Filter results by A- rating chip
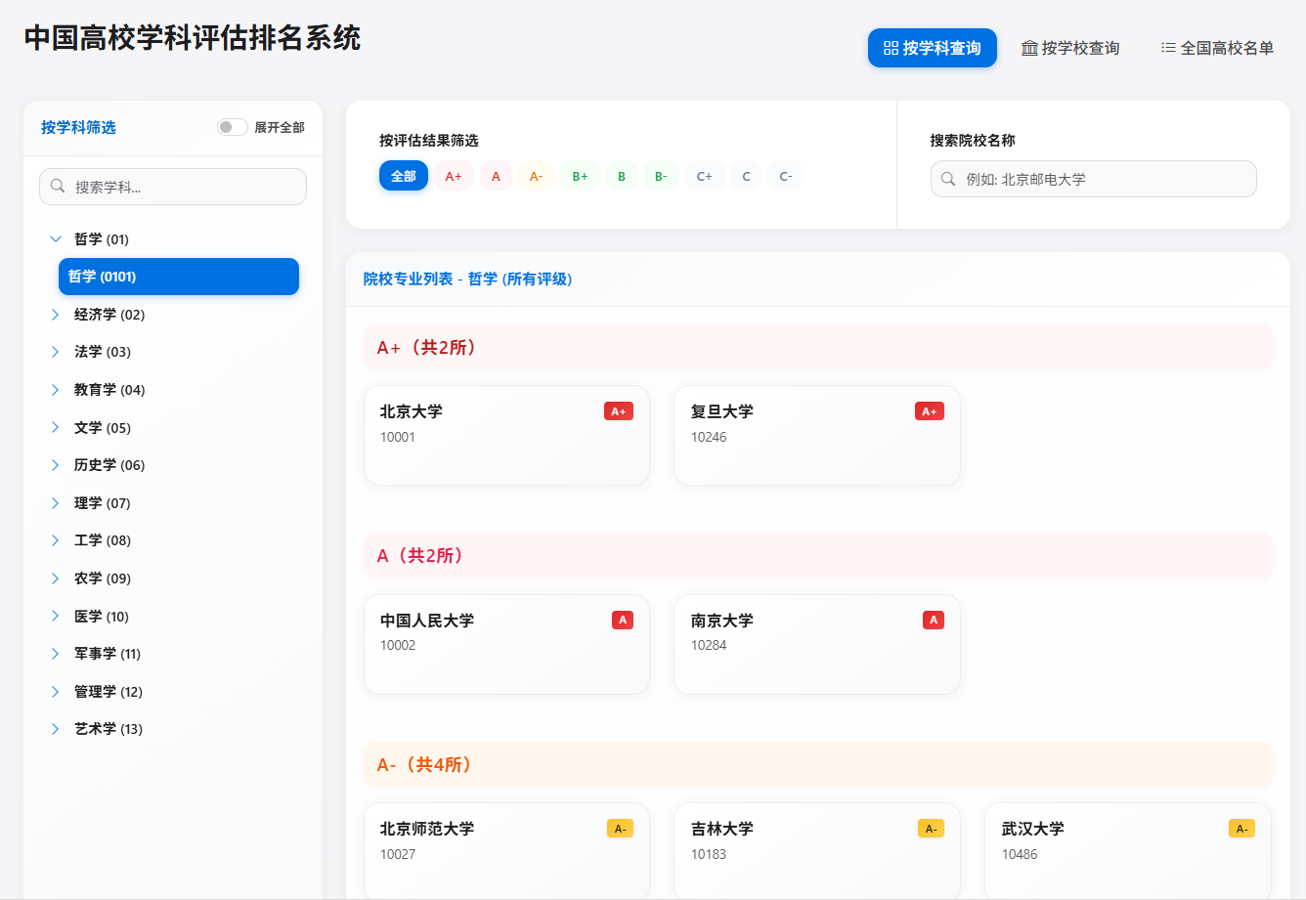1306x900 pixels. pyautogui.click(x=536, y=176)
